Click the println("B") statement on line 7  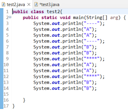pos(65,47)
